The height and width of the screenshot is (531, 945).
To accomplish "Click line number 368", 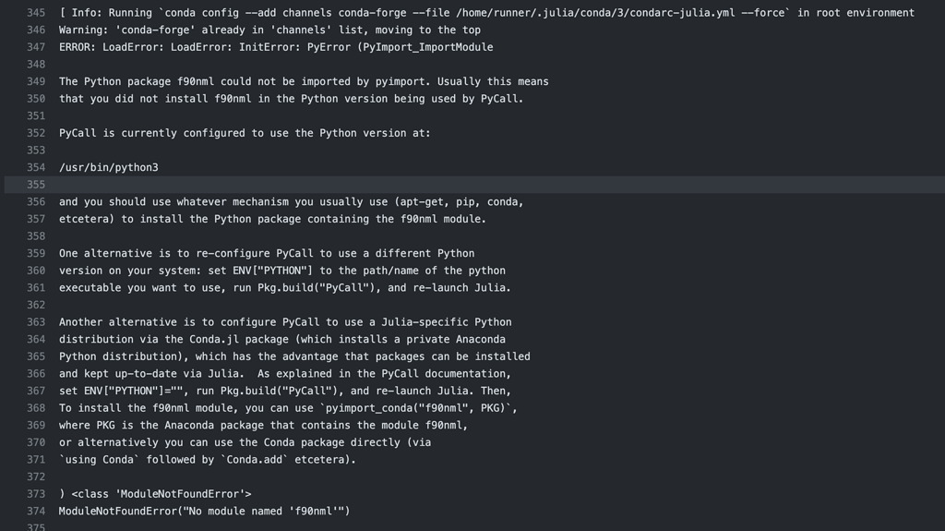I will [x=35, y=408].
